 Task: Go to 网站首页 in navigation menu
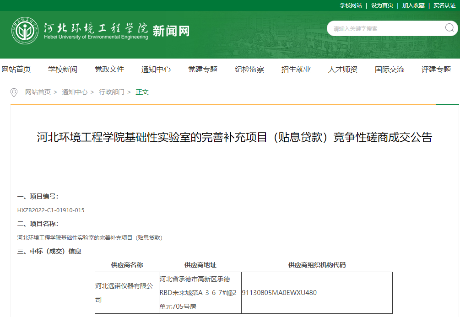pos(16,70)
